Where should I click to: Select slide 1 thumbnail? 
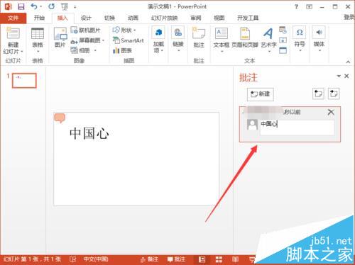(24, 81)
